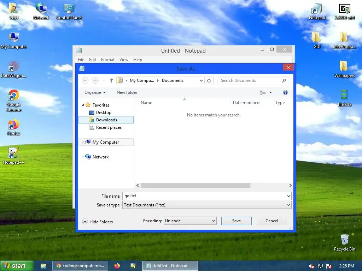The image size is (362, 271).
Task: Select the filefc1a archive icon
Action: (344, 98)
